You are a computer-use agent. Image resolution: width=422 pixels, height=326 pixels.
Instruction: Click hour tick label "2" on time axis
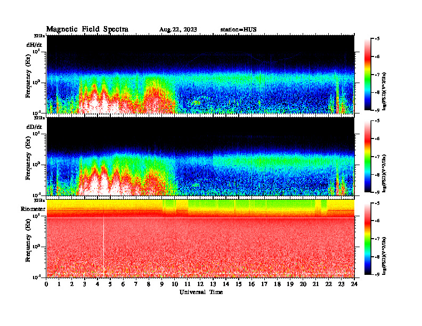(72, 284)
